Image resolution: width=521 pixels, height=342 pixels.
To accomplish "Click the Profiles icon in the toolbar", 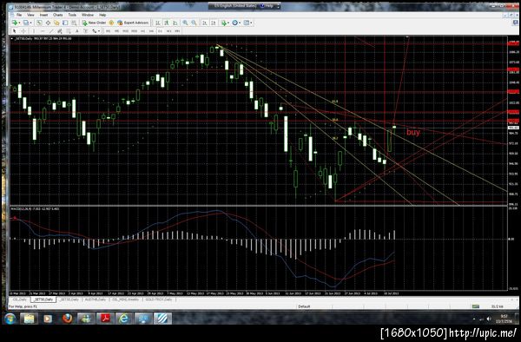I will pyautogui.click(x=25, y=23).
